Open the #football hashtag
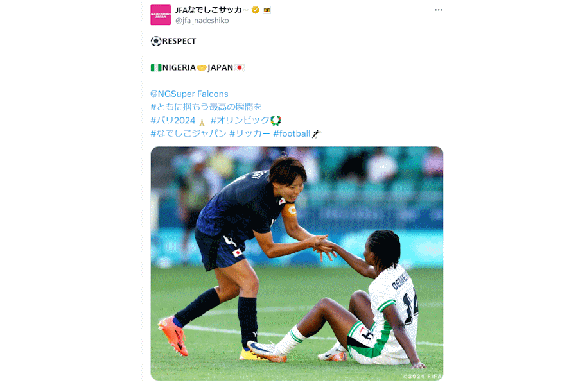 tap(292, 133)
